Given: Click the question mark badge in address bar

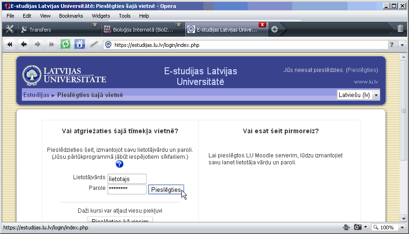Looking at the screenshot, I should click(x=391, y=45).
